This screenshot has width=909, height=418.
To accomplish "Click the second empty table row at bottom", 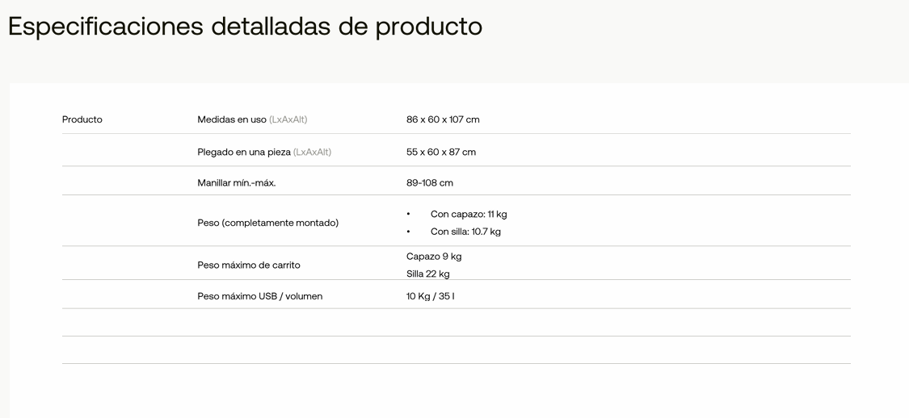I will (x=457, y=350).
